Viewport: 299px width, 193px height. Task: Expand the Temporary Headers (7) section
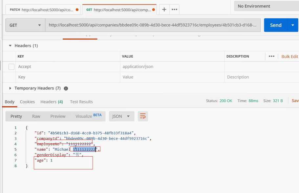click(10, 88)
